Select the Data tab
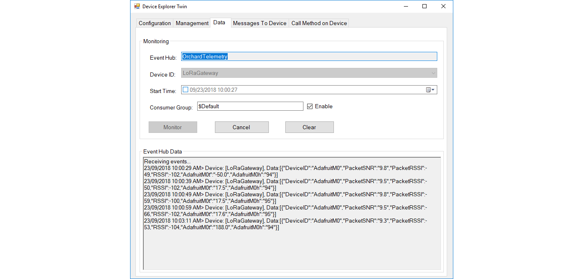The image size is (583, 279). 219,23
